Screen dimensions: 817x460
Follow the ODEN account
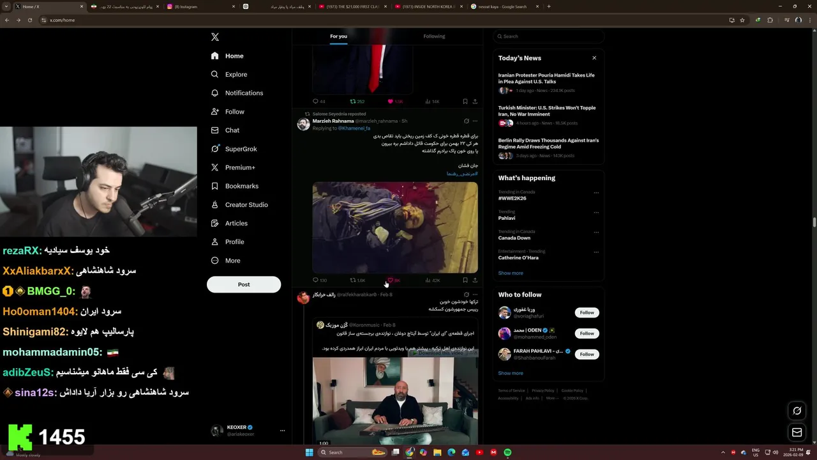587,333
